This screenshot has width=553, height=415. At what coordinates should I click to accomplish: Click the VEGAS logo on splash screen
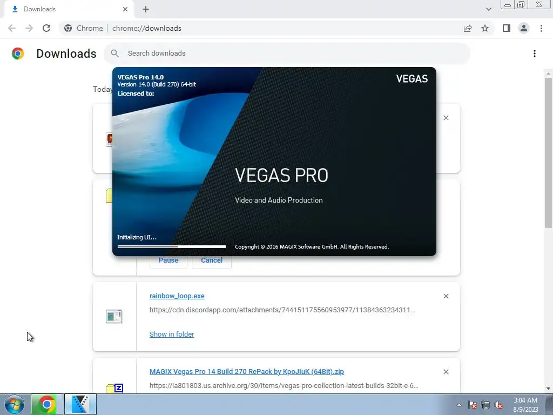412,78
